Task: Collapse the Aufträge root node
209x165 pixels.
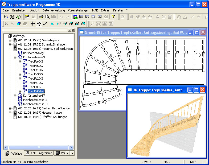Action: 5,36
